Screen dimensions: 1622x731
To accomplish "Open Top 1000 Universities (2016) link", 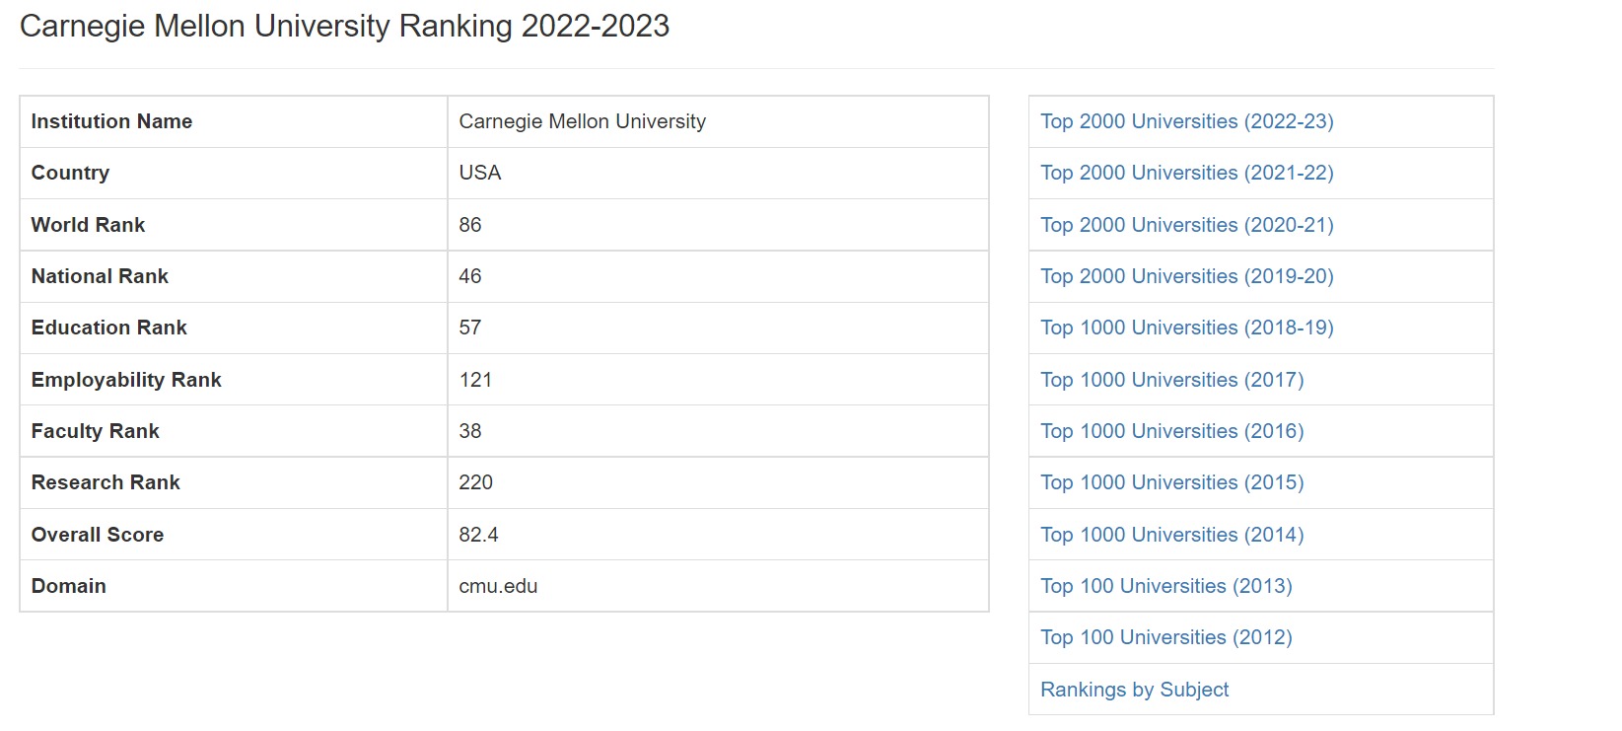I will click(x=1171, y=431).
